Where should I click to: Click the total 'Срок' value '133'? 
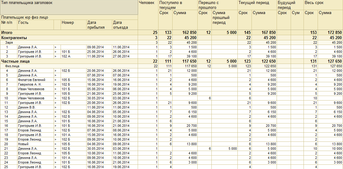click(165, 32)
